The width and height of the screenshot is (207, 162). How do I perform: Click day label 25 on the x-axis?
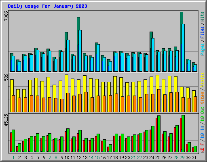click(x=158, y=158)
